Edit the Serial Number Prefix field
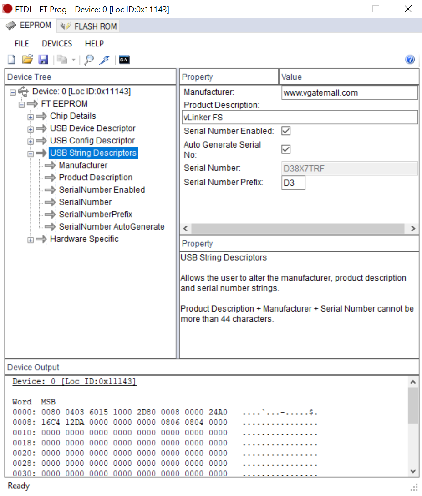 click(x=293, y=182)
